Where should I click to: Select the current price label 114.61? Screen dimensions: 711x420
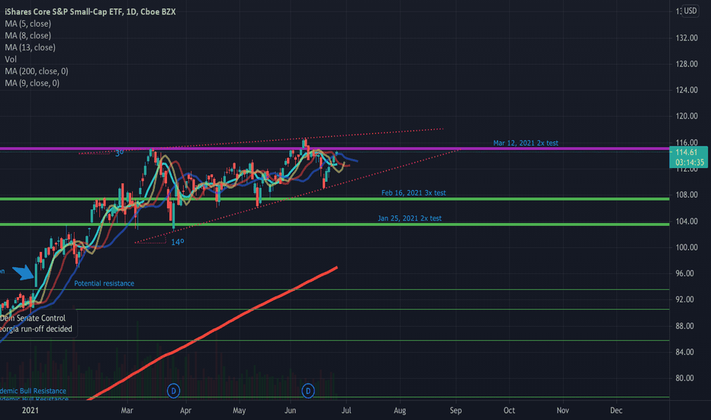[x=688, y=157]
